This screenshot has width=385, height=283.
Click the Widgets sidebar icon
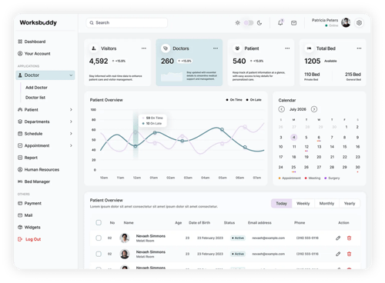pos(20,227)
